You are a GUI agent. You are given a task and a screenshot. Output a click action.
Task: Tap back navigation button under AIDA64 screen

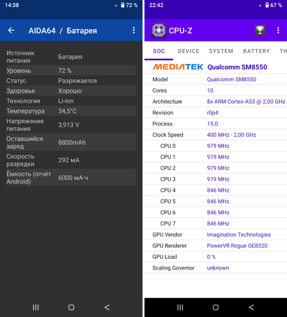click(107, 307)
